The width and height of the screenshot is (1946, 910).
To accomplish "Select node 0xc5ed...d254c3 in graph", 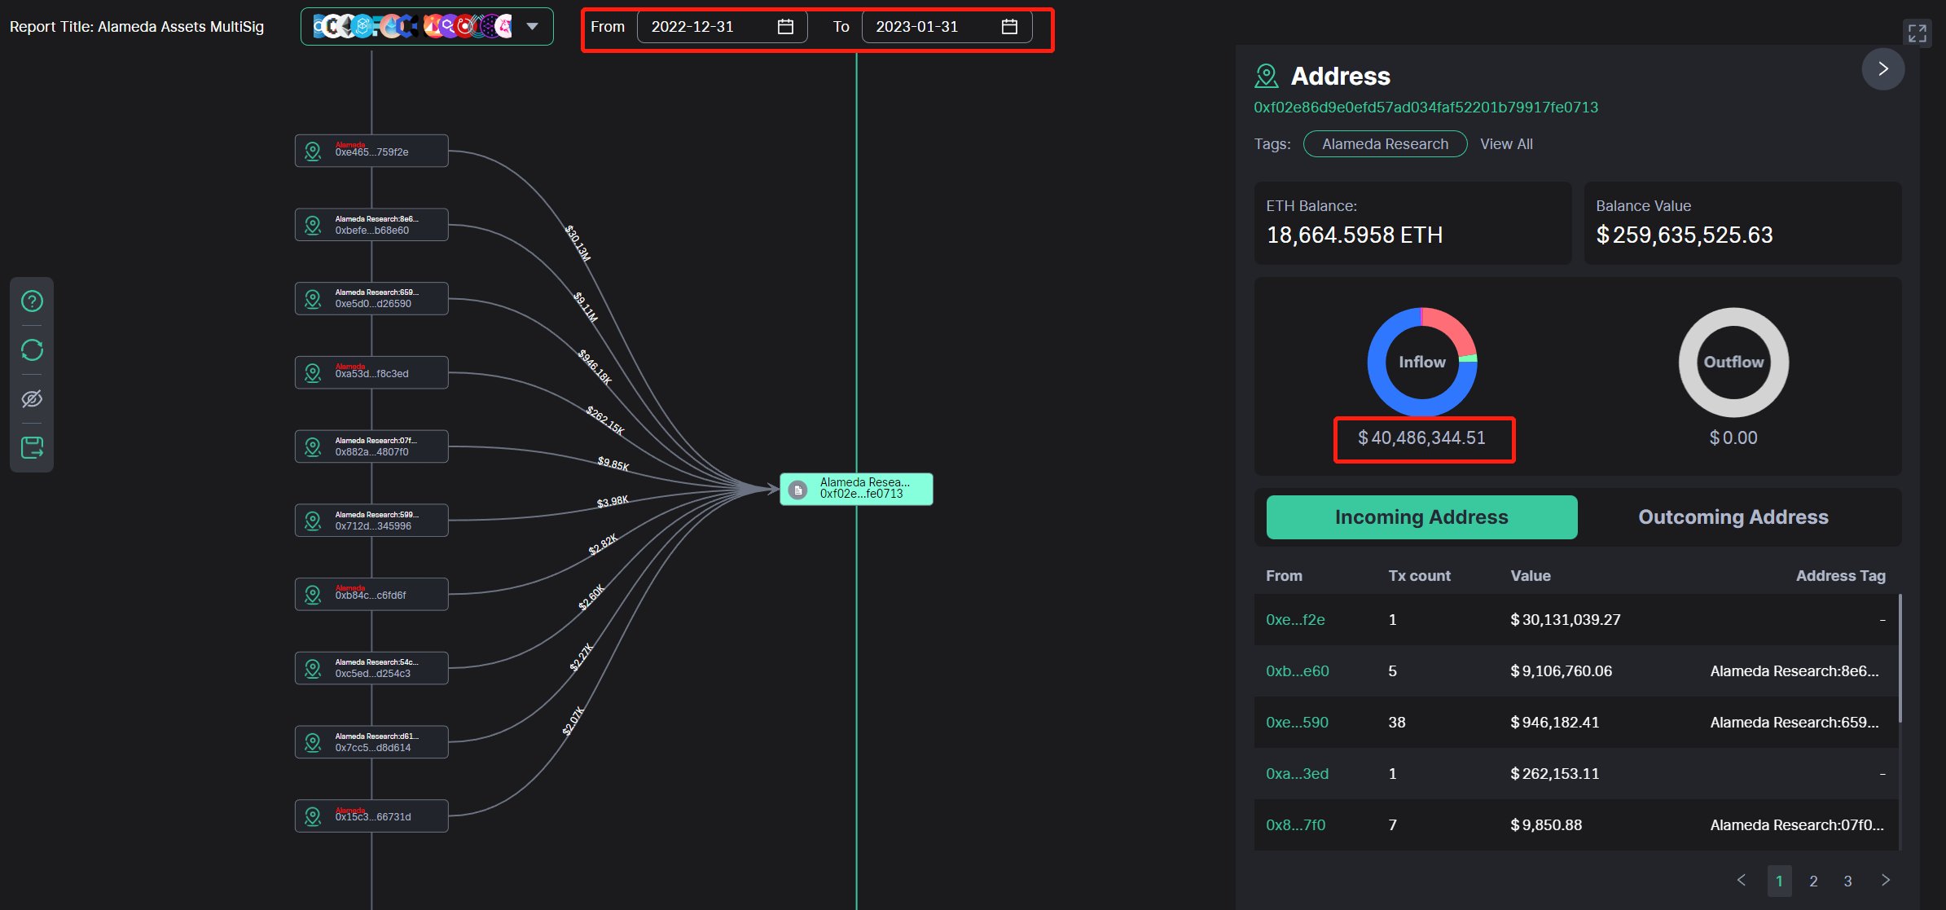I will click(x=371, y=668).
